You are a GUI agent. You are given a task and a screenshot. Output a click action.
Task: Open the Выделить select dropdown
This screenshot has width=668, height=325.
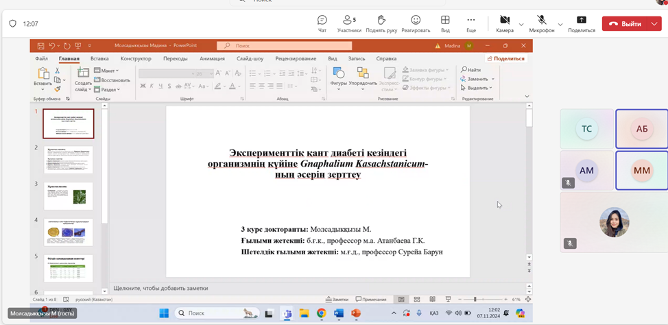tap(476, 88)
